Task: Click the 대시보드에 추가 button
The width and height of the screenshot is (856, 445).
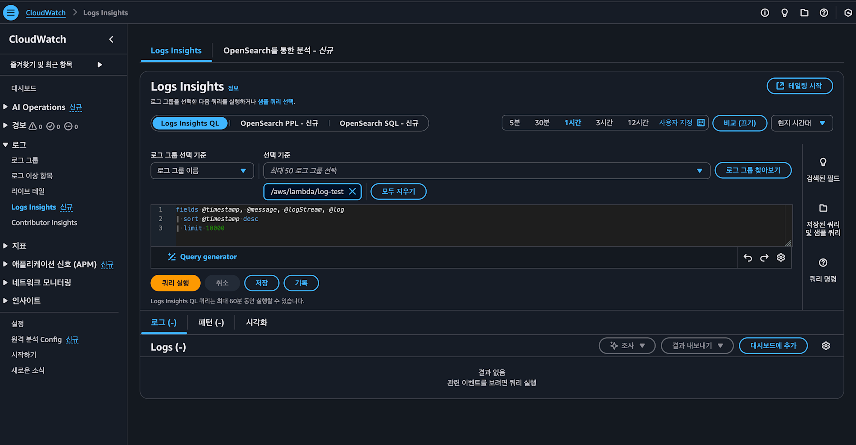Action: pos(773,346)
